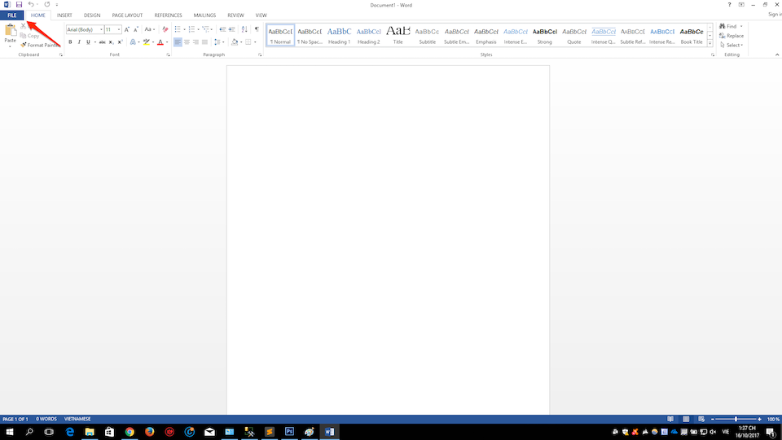Open Firefox from taskbar
The image size is (782, 440).
tap(150, 432)
